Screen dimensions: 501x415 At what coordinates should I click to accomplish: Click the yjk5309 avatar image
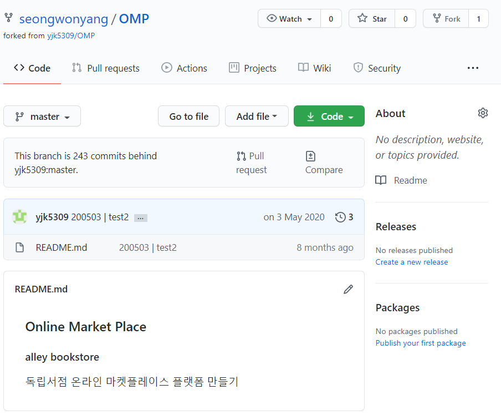[x=19, y=217]
